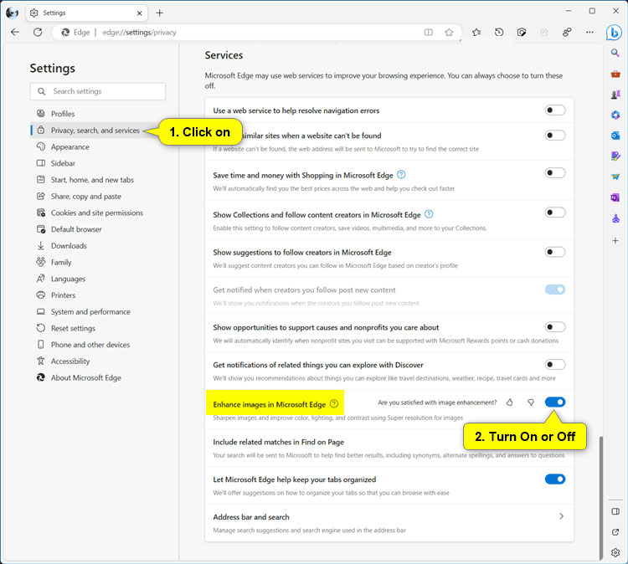Image resolution: width=628 pixels, height=564 pixels.
Task: Open Accessibility settings
Action: (99, 361)
